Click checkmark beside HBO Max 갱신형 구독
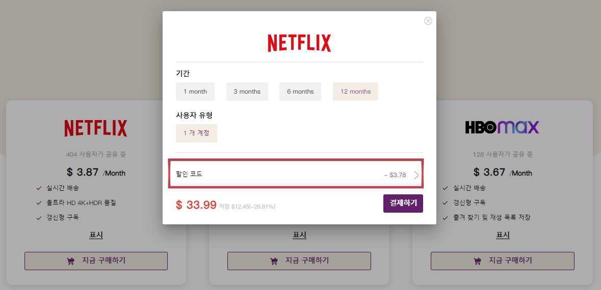 (445, 203)
